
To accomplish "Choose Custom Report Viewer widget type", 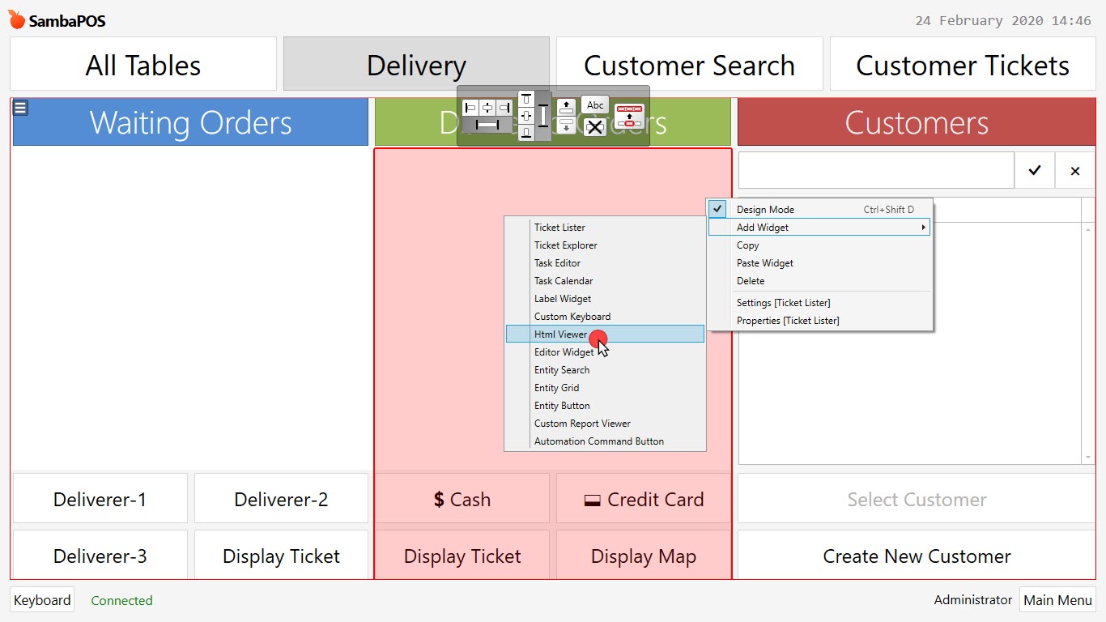I will tap(581, 423).
